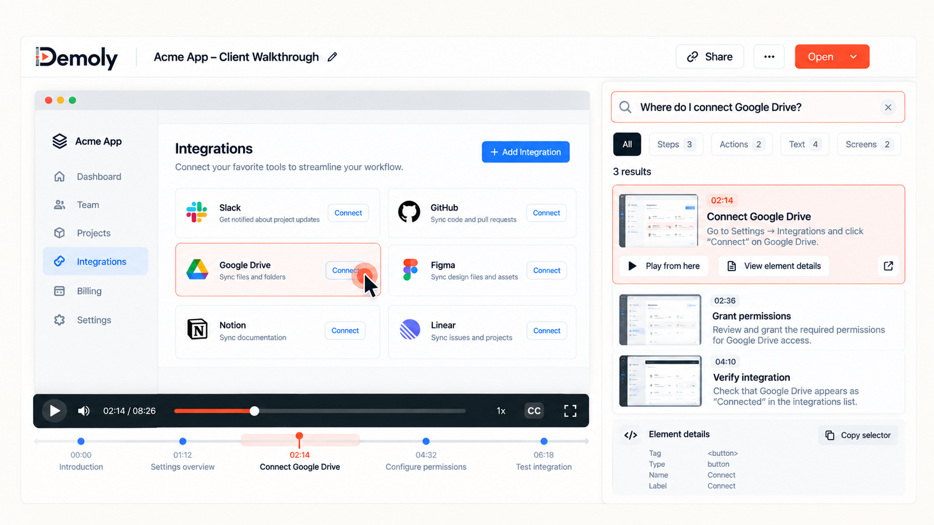Switch to the Actions filter tab

click(x=741, y=145)
